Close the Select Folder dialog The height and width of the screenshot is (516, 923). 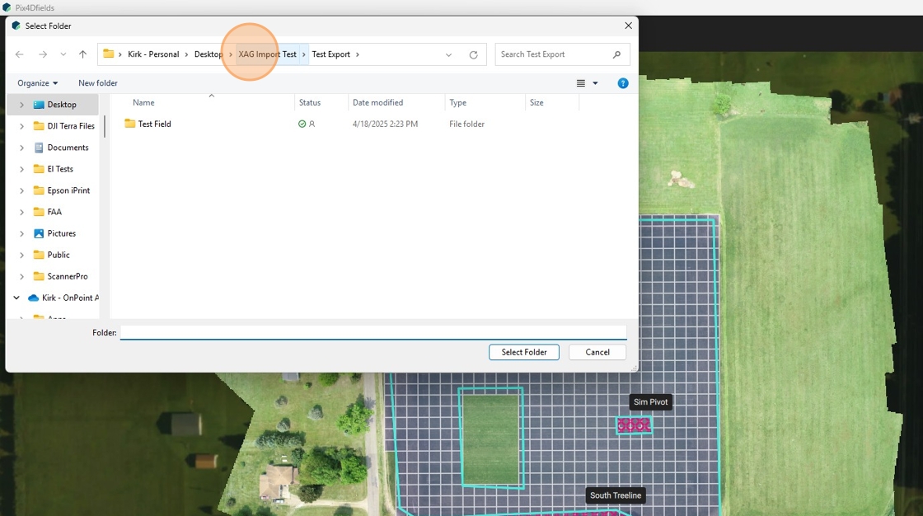(x=628, y=26)
